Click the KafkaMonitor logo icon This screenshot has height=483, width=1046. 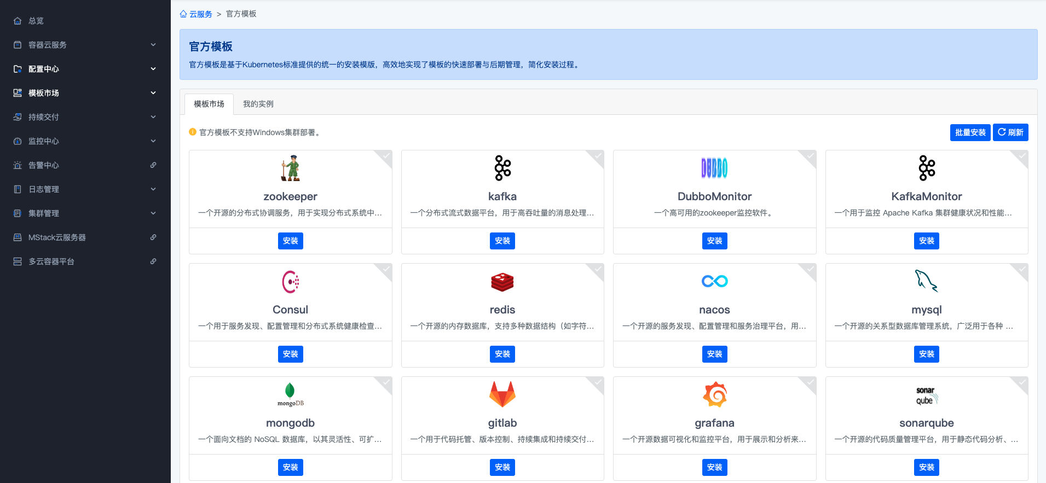pos(927,168)
